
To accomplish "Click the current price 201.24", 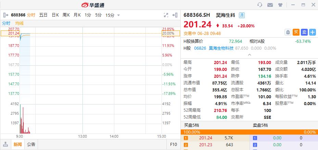I will pos(197,25).
